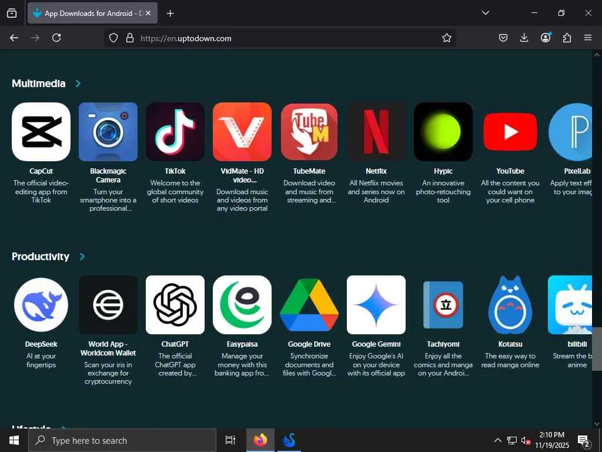
Task: Open the Firefox extensions puzzle icon
Action: [x=567, y=38]
